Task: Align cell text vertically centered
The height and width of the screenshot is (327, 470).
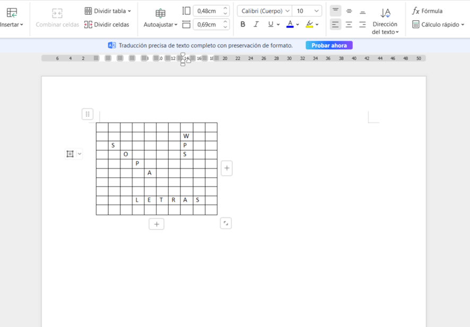Action: pyautogui.click(x=349, y=11)
